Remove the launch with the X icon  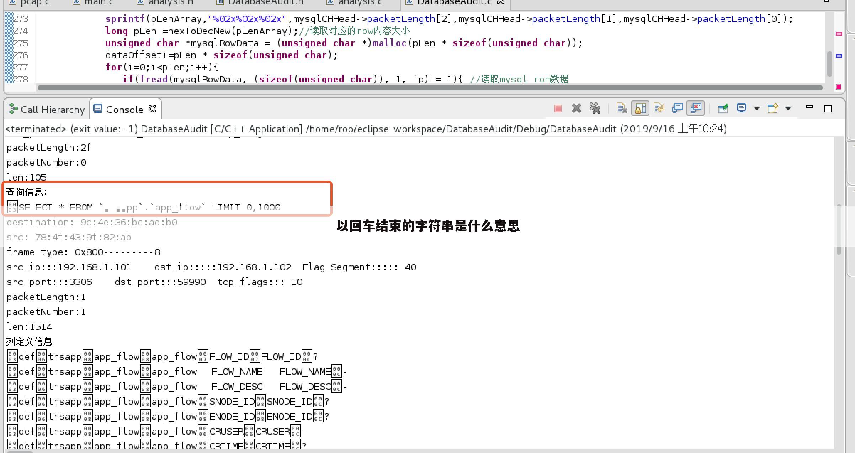pyautogui.click(x=577, y=108)
